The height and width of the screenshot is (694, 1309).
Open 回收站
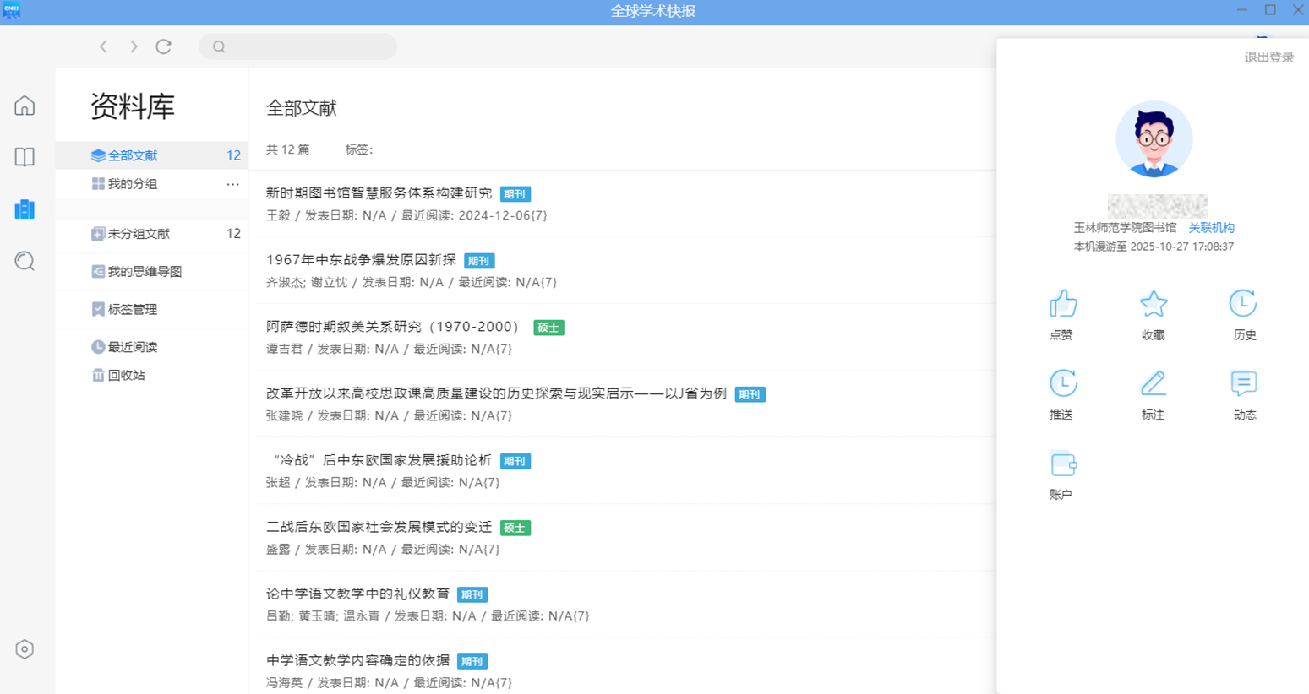pos(152,376)
